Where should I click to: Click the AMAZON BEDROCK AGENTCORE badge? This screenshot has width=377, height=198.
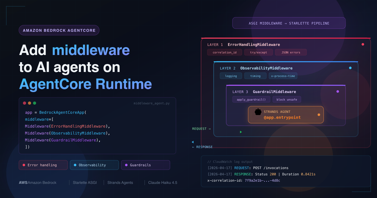[x=59, y=30]
